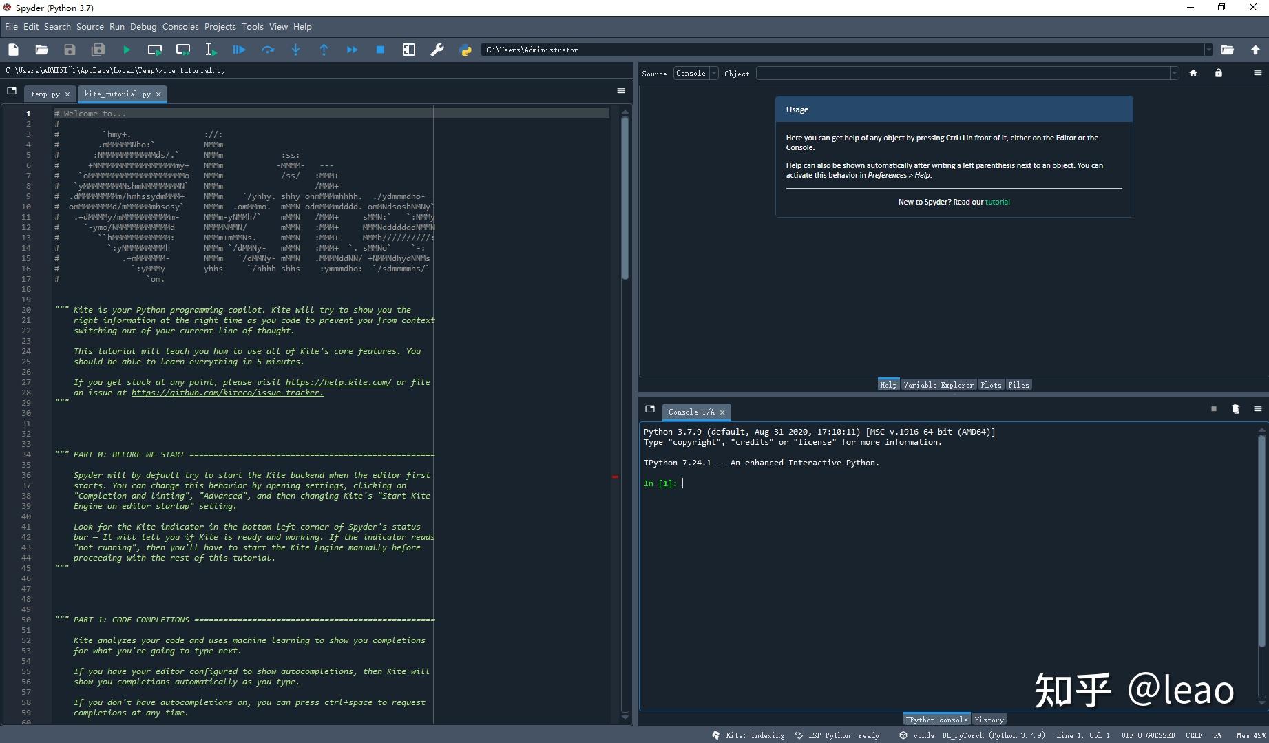1269x743 pixels.
Task: Interrupt kernel with console stop square
Action: (x=1213, y=409)
